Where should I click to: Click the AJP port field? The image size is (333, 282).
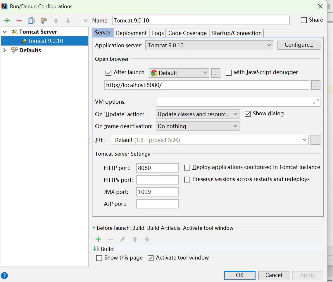[x=157, y=204]
